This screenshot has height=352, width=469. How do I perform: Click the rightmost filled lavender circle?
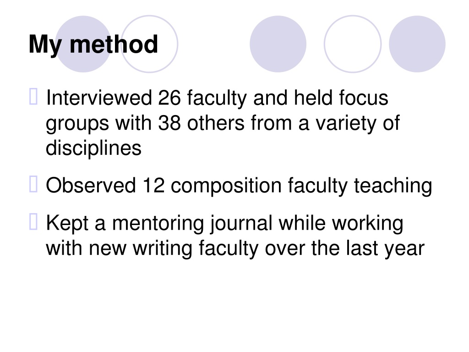pyautogui.click(x=417, y=44)
